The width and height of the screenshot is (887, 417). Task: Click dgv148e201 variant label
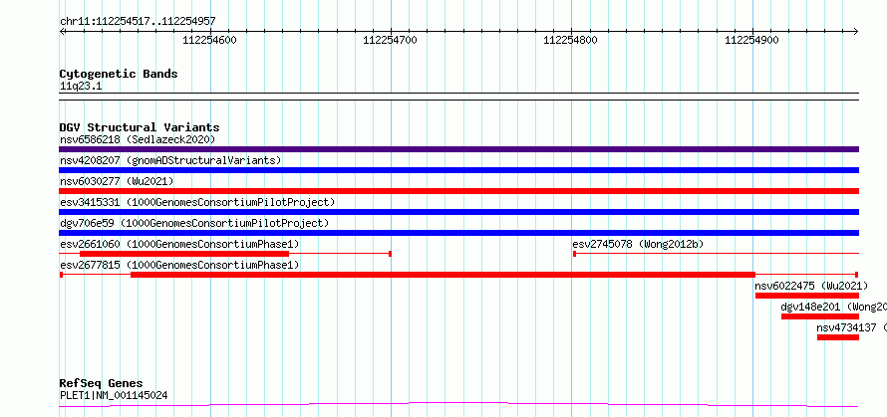(x=834, y=307)
